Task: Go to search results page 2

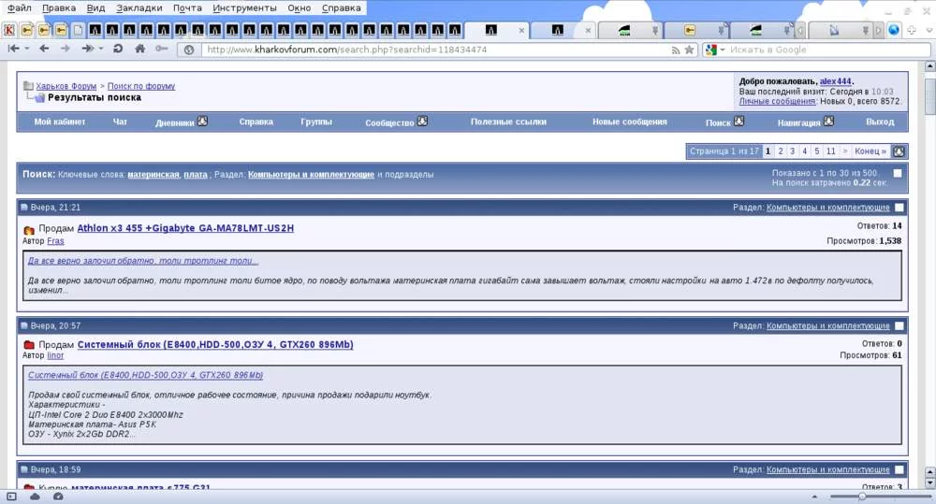Action: [x=781, y=151]
